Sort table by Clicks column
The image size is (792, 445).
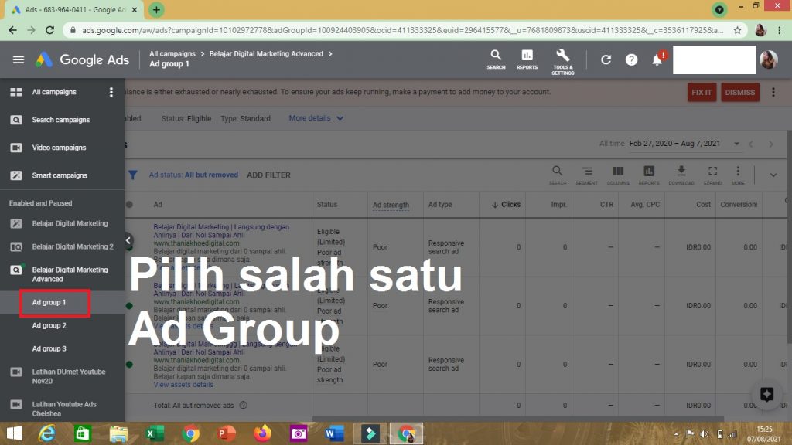[x=506, y=205]
